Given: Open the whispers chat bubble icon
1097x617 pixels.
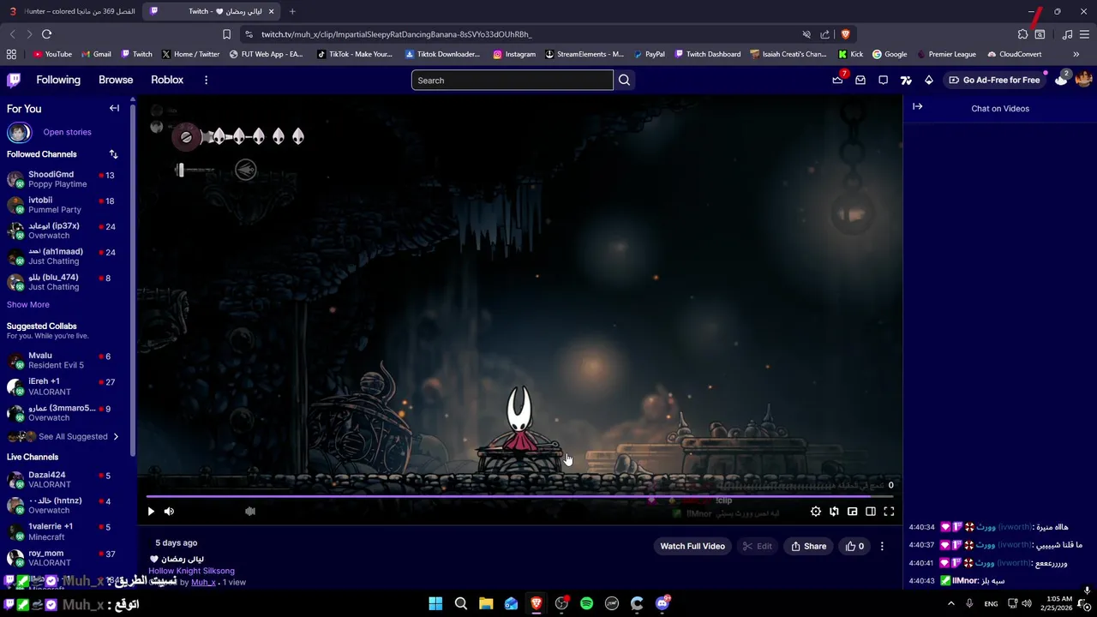Looking at the screenshot, I should [883, 80].
